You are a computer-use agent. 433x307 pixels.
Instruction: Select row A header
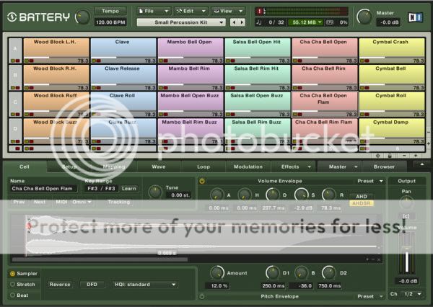tap(15, 50)
